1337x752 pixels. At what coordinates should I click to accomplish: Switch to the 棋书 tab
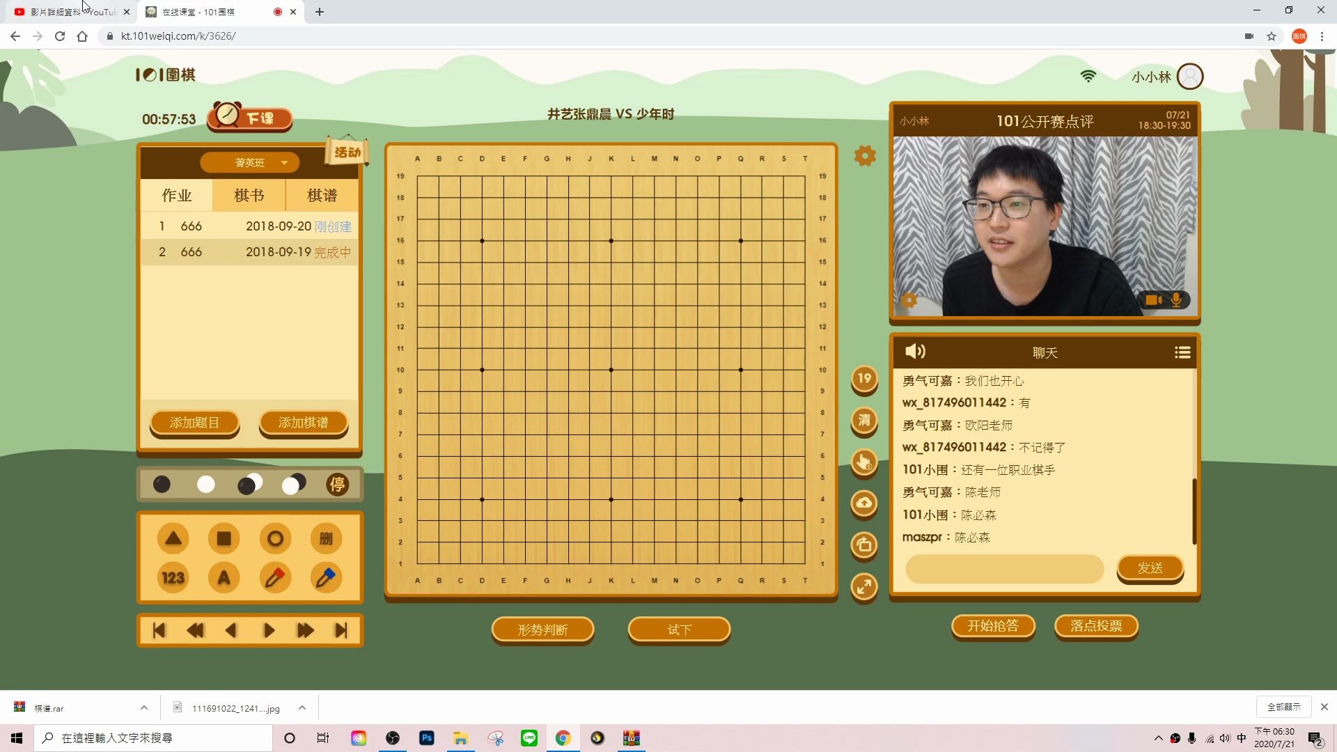(249, 196)
